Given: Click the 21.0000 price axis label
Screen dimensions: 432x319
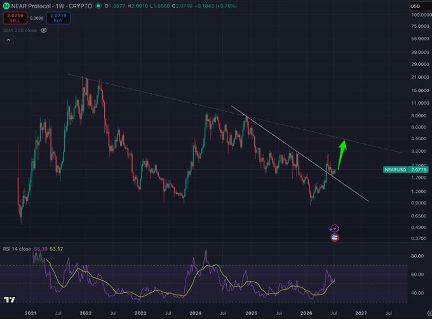Looking at the screenshot, I should coord(420,77).
